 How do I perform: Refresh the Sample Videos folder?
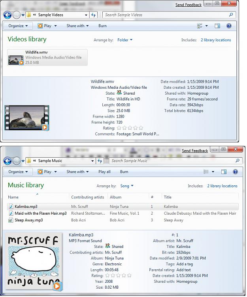pos(93,15)
